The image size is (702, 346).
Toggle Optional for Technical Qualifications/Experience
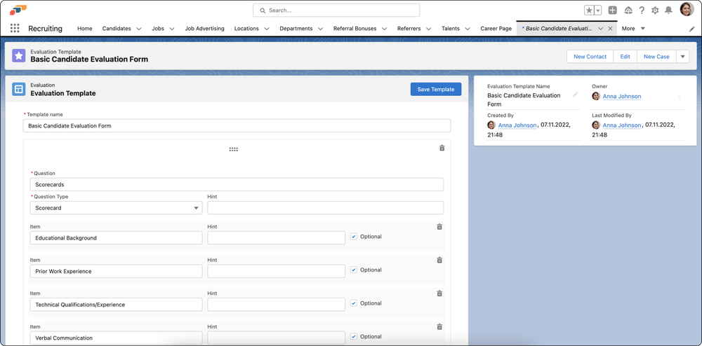(x=353, y=303)
